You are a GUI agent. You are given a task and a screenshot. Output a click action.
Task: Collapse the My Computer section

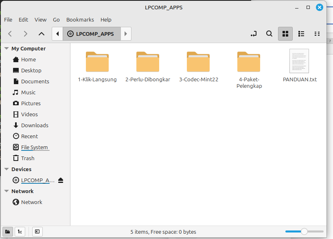click(x=7, y=48)
